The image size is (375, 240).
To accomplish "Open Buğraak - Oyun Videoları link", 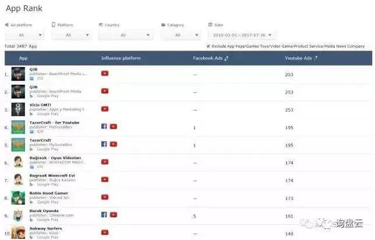I will coord(55,158).
